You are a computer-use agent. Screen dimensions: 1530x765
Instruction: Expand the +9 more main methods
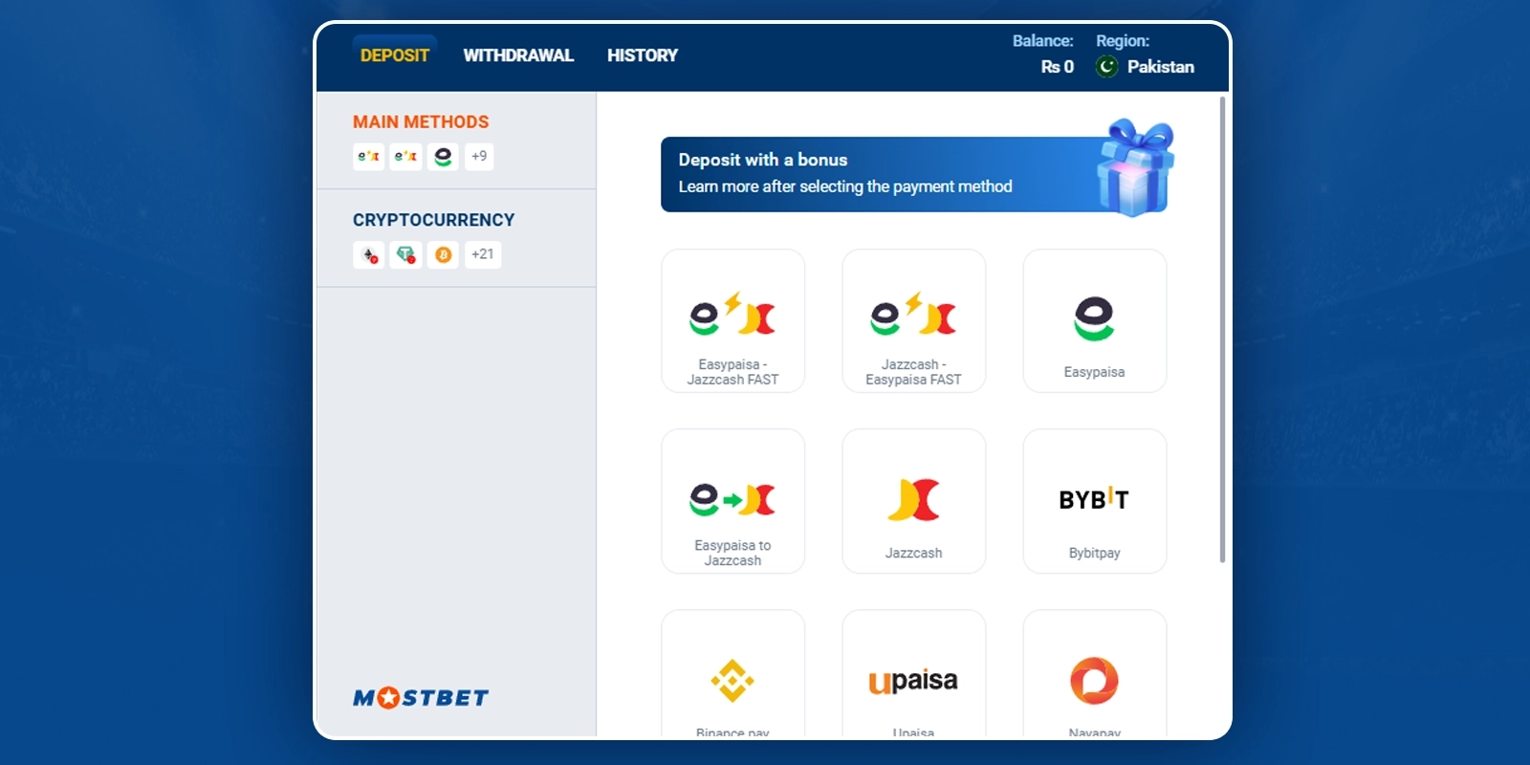(x=479, y=157)
